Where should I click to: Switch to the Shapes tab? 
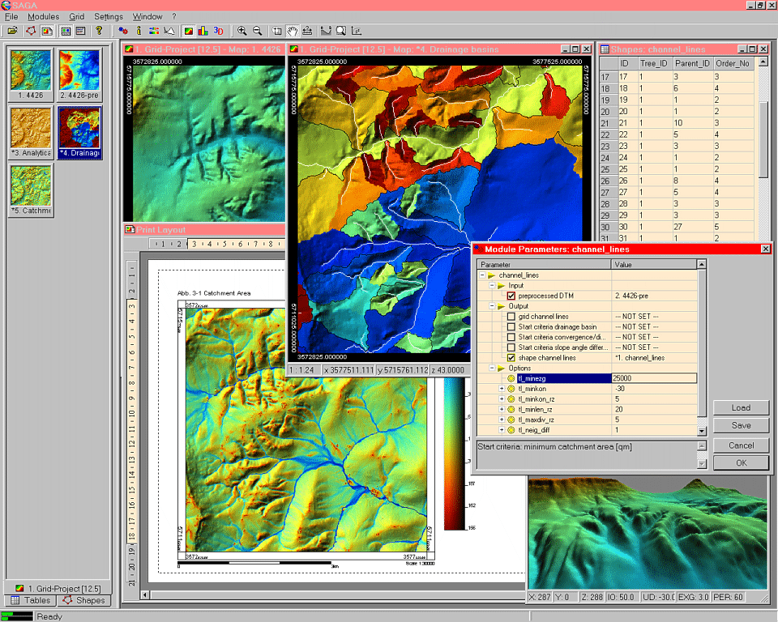(x=83, y=600)
